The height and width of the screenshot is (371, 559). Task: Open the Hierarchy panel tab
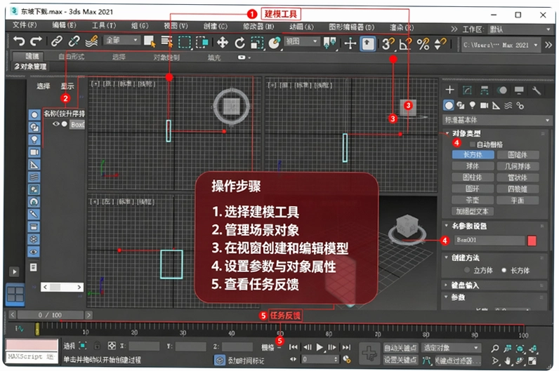484,90
